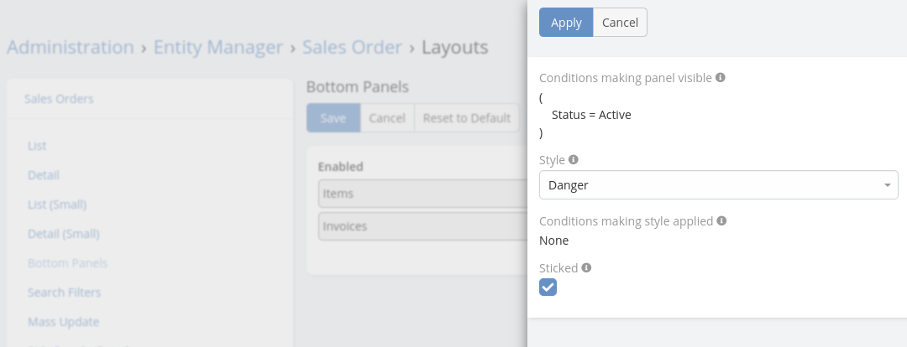Open the Detail layout

pyautogui.click(x=44, y=175)
